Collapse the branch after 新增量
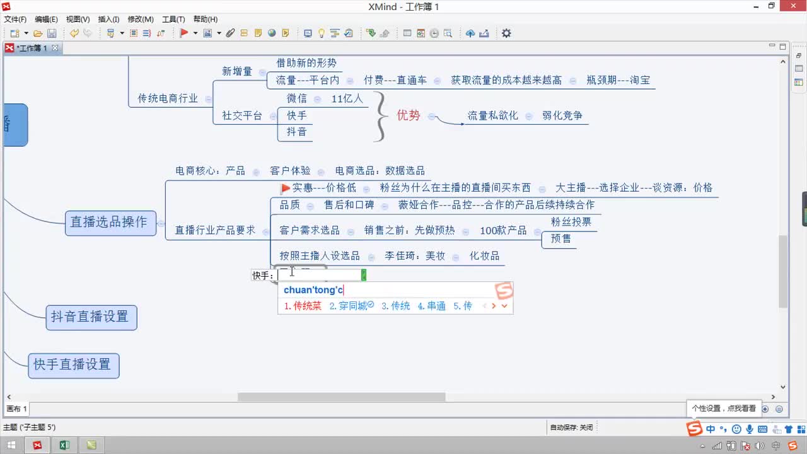 pos(262,72)
